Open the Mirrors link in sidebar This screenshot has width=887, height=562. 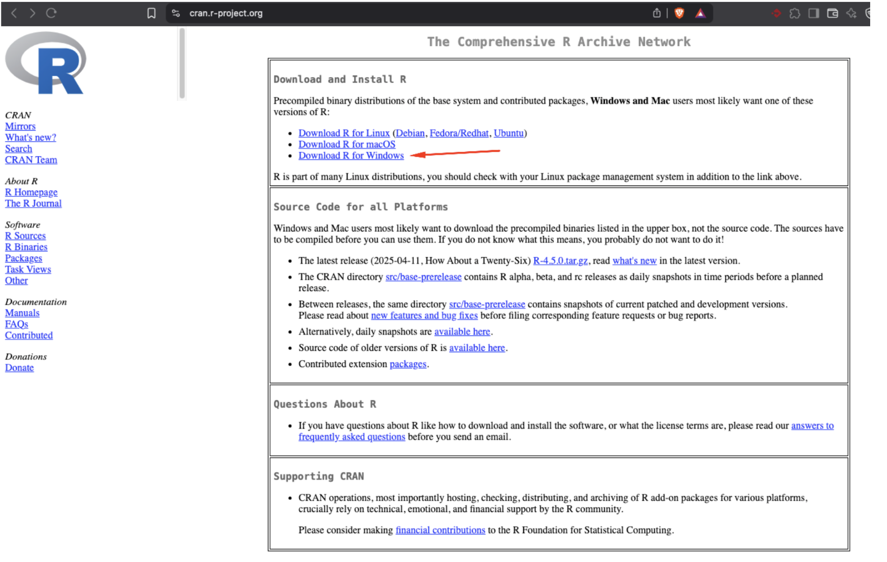tap(20, 127)
